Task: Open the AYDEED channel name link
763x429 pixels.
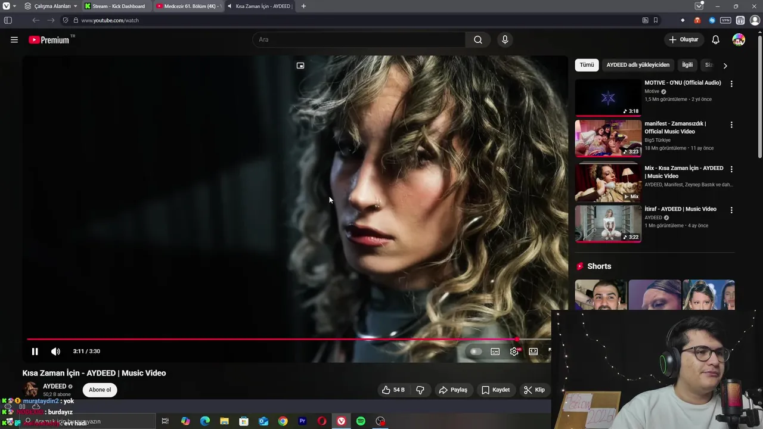Action: click(54, 386)
